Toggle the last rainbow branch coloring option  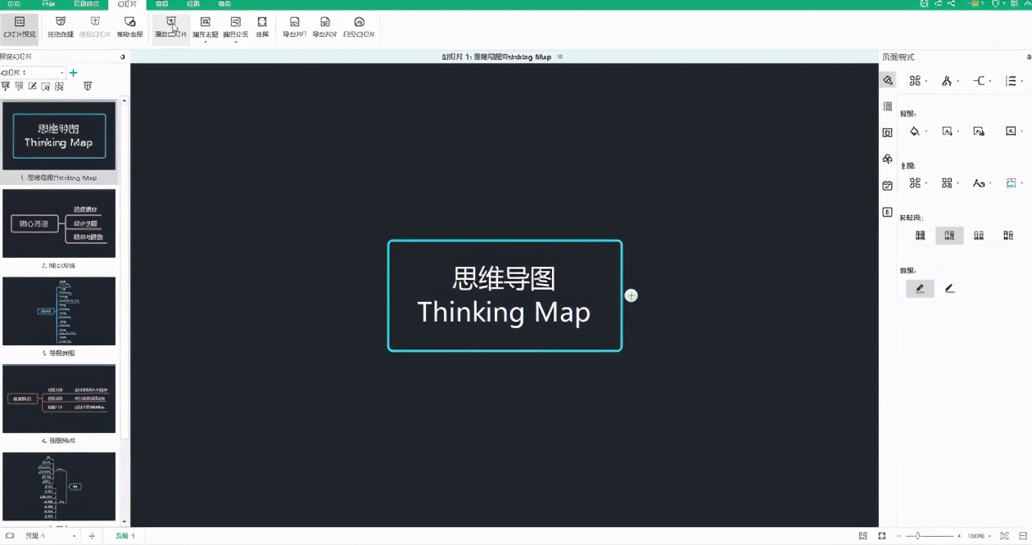pos(1009,235)
